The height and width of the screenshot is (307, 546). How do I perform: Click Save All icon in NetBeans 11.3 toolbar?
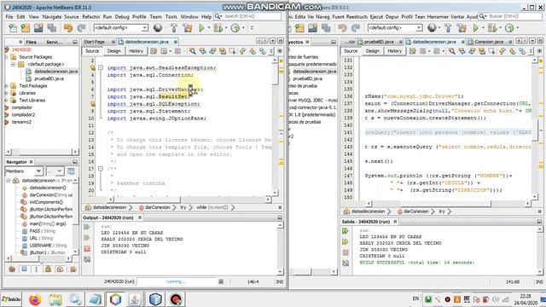coord(51,28)
